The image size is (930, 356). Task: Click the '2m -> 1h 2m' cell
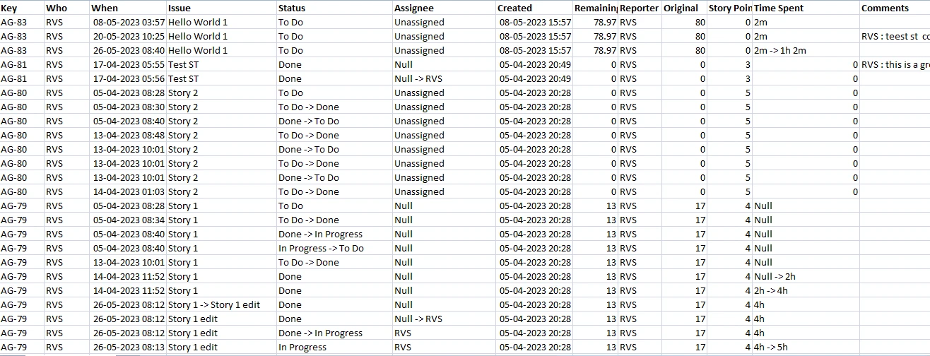tap(779, 51)
